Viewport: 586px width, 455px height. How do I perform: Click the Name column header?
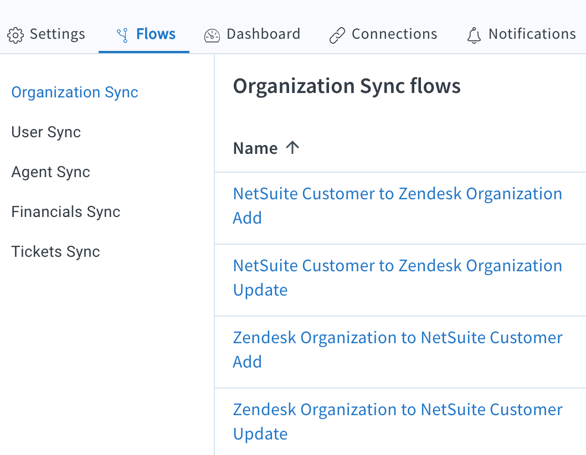255,147
